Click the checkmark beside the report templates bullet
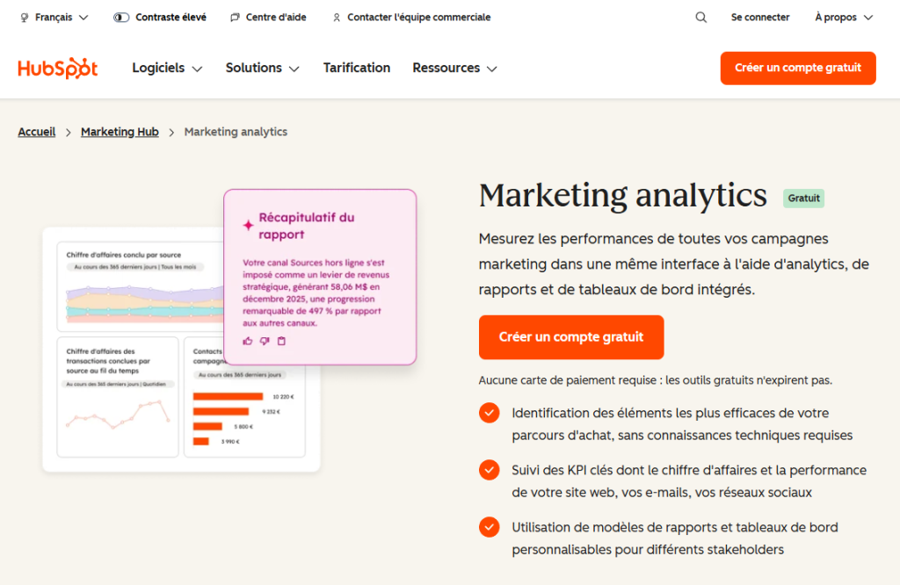The image size is (900, 585). coord(489,527)
